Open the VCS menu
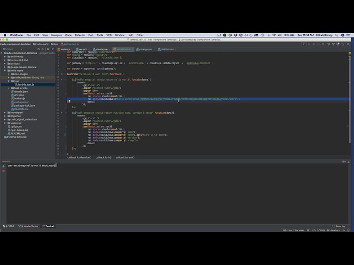 click(109, 35)
